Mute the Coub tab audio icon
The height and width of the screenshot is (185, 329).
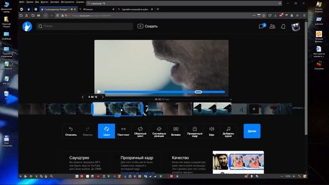(72, 9)
